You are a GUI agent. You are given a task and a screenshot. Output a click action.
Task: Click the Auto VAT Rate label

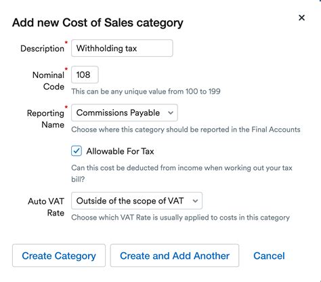click(46, 207)
